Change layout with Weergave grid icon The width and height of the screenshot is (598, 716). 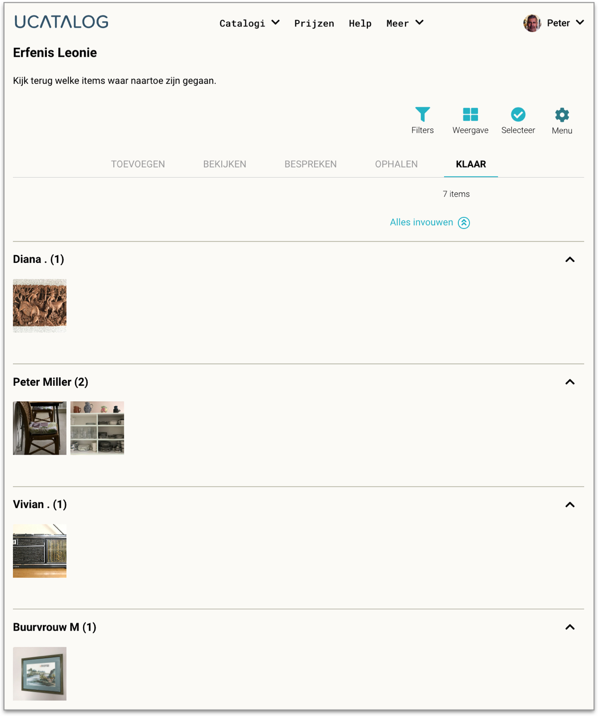tap(470, 115)
